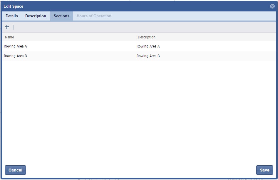278x180 pixels.
Task: Click the toolbar separator beside the plus icon
Action: click(14, 27)
